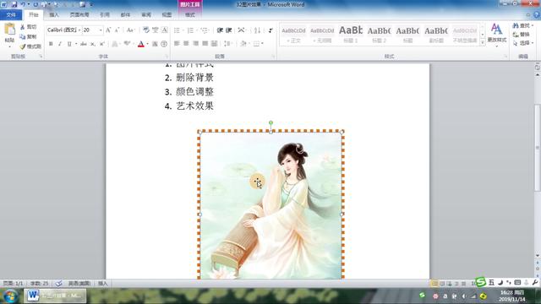Click the Word Help question mark icon

[537, 15]
